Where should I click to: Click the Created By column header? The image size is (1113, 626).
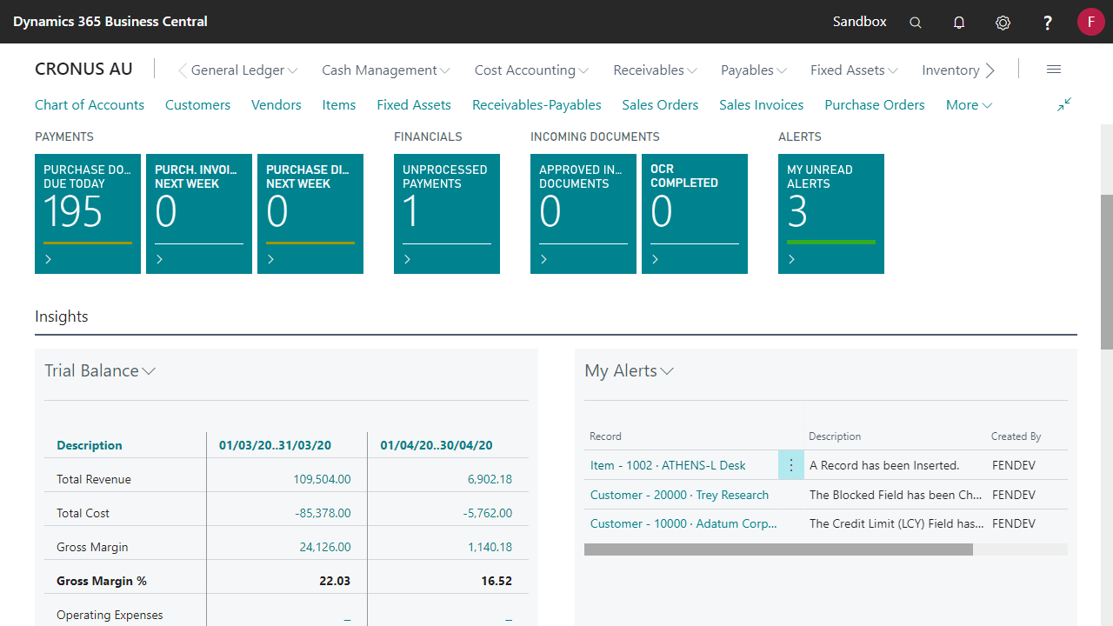pyautogui.click(x=1016, y=436)
